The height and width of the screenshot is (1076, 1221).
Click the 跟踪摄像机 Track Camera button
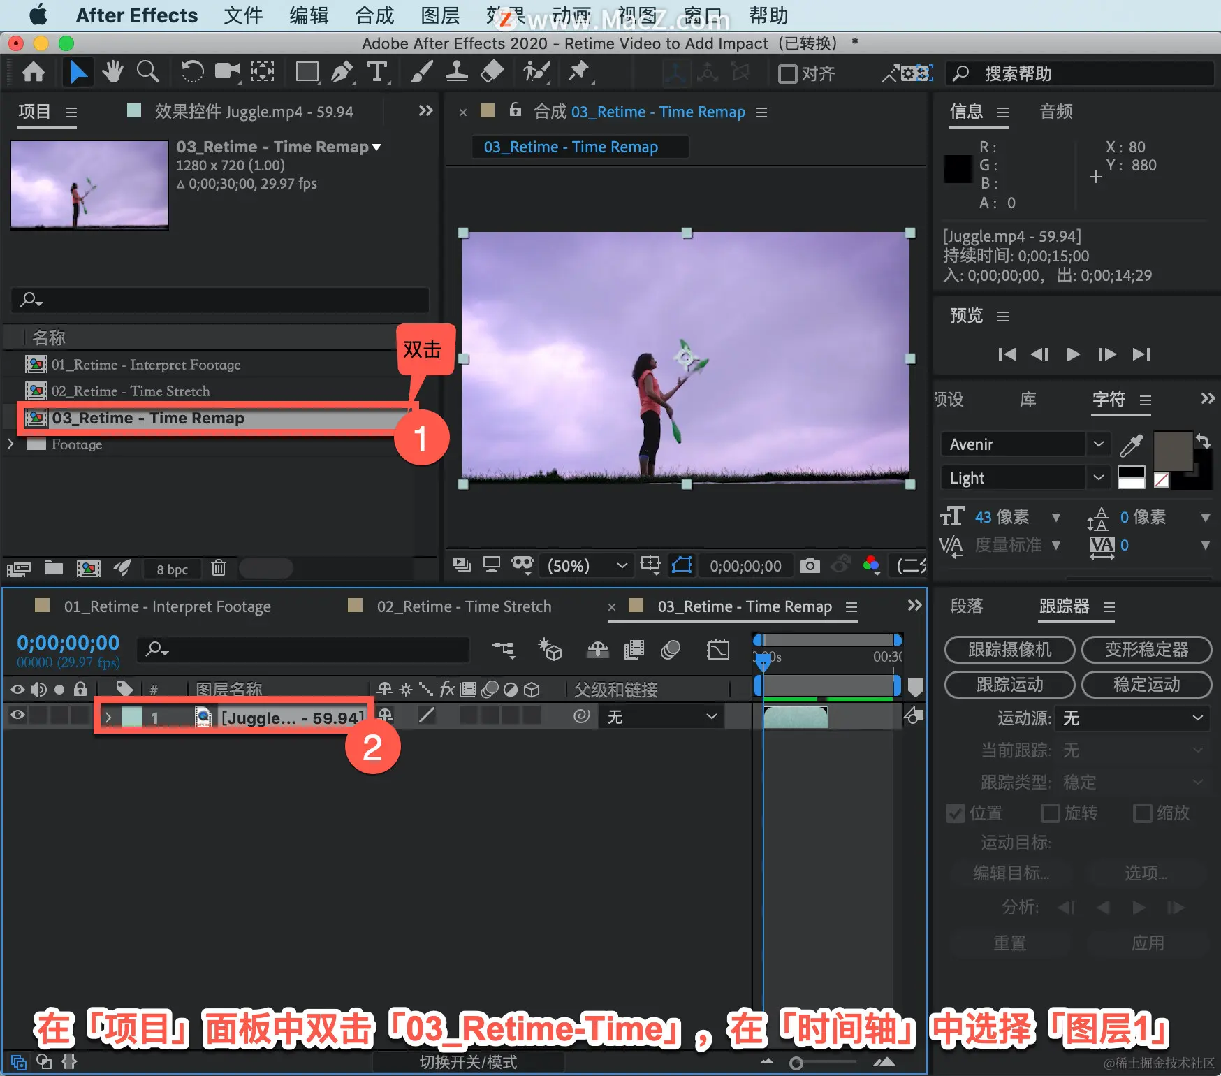(x=1009, y=650)
